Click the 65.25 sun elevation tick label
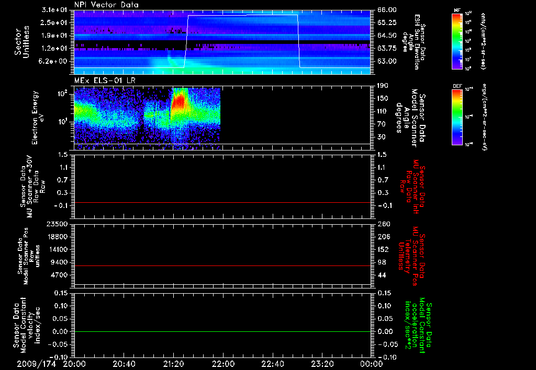The image size is (536, 370). pyautogui.click(x=387, y=22)
